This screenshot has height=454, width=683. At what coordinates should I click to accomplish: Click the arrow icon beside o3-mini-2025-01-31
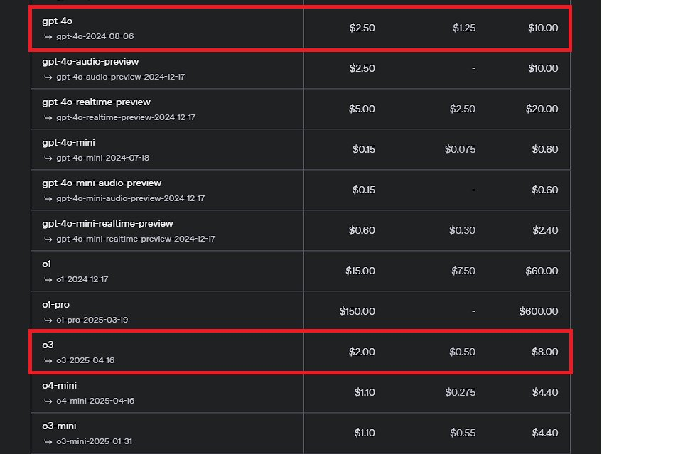click(48, 441)
